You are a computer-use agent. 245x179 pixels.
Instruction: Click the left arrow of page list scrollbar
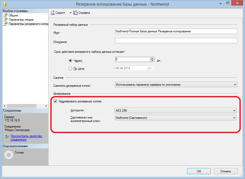(x=5, y=106)
